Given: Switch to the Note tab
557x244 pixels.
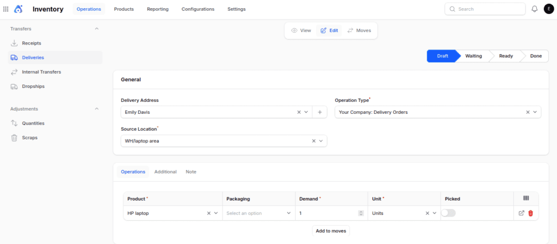Looking at the screenshot, I should click(x=191, y=172).
